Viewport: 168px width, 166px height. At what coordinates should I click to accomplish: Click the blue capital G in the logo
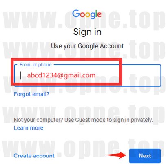[x=76, y=14]
